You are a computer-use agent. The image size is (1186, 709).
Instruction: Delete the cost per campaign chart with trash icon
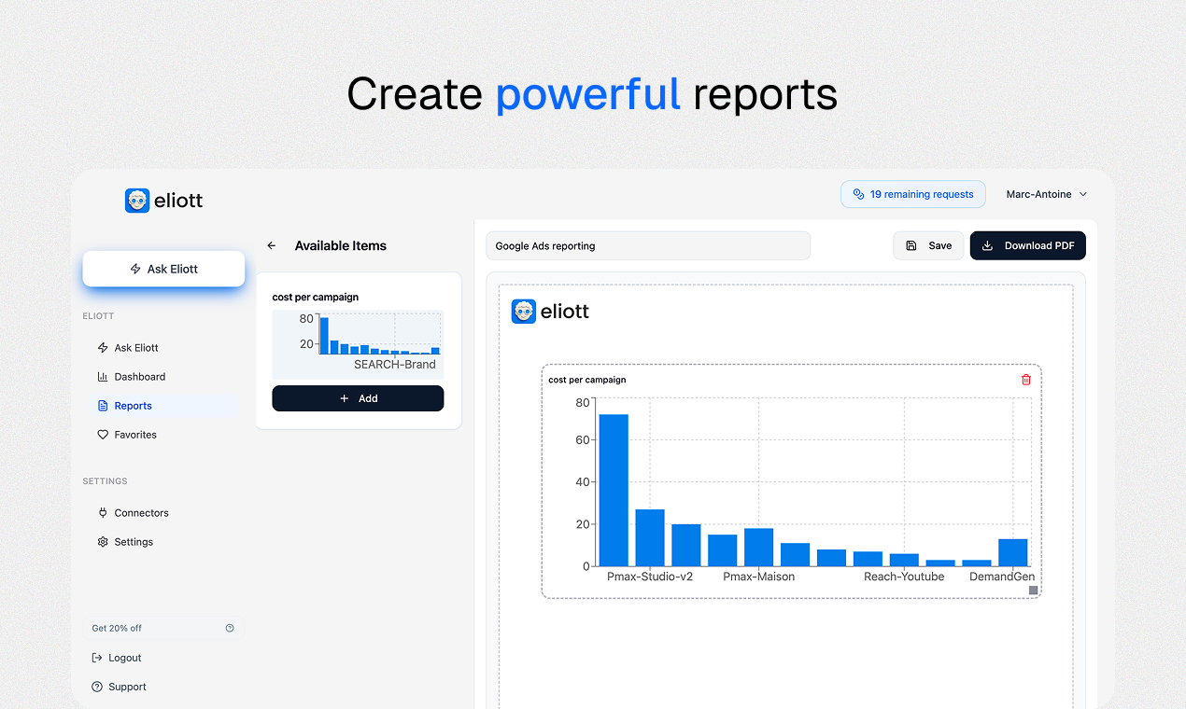click(1025, 380)
